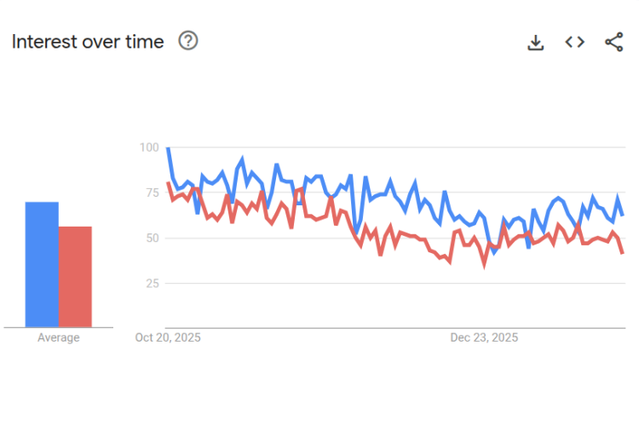The height and width of the screenshot is (426, 639).
Task: Select the blue Average bar
Action: click(42, 264)
